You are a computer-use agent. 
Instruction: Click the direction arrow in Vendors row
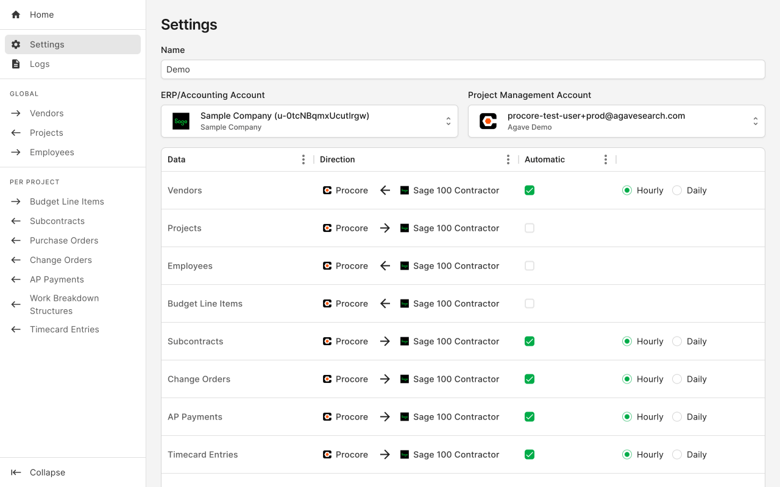click(x=385, y=191)
